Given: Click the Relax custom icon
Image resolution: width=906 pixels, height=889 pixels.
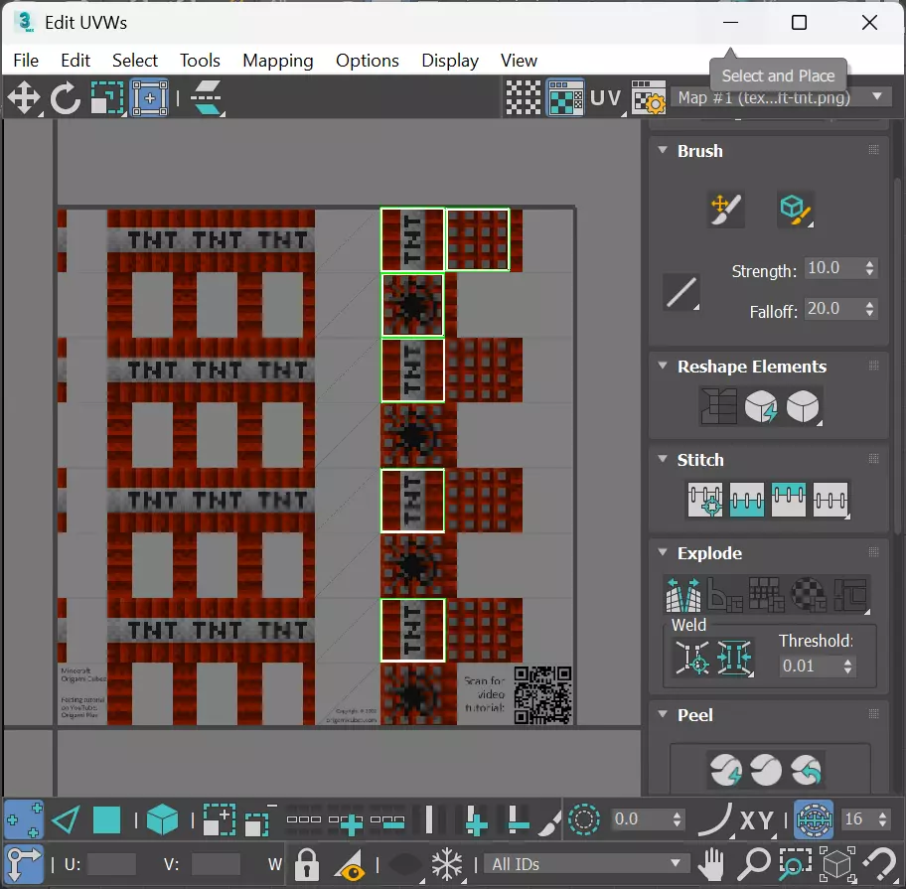Looking at the screenshot, I should coord(803,406).
